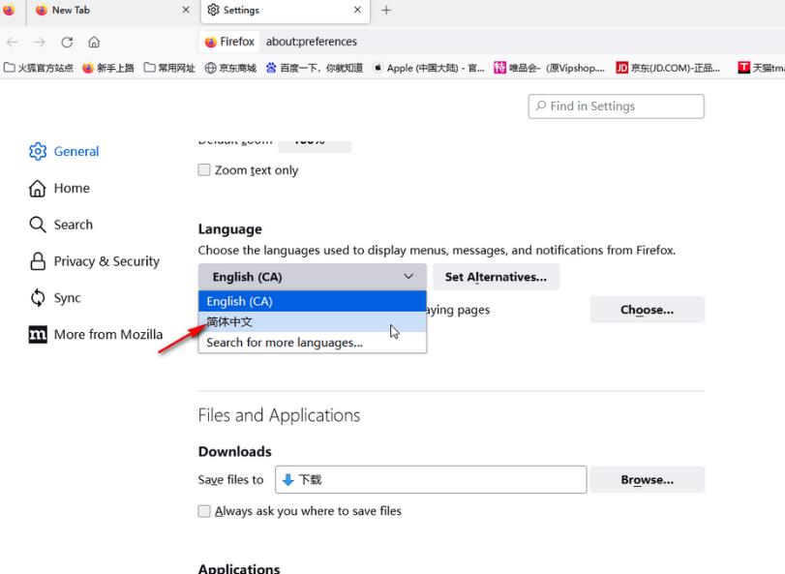Click the Set Alternatives button
785x574 pixels.
click(496, 277)
